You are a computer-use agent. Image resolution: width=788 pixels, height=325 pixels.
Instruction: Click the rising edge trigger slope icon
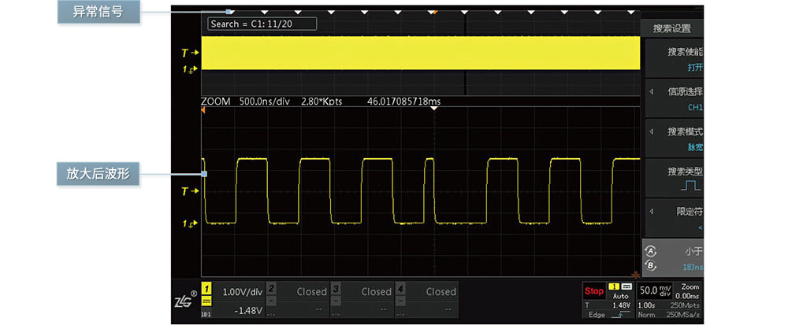click(621, 315)
